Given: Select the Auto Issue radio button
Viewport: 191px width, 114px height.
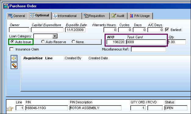Looking at the screenshot, I should (12, 42).
